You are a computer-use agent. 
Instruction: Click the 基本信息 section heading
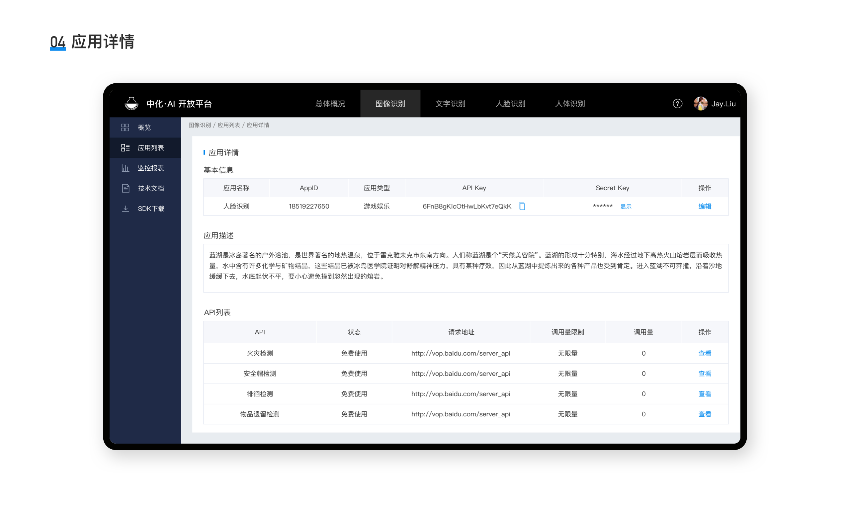218,170
